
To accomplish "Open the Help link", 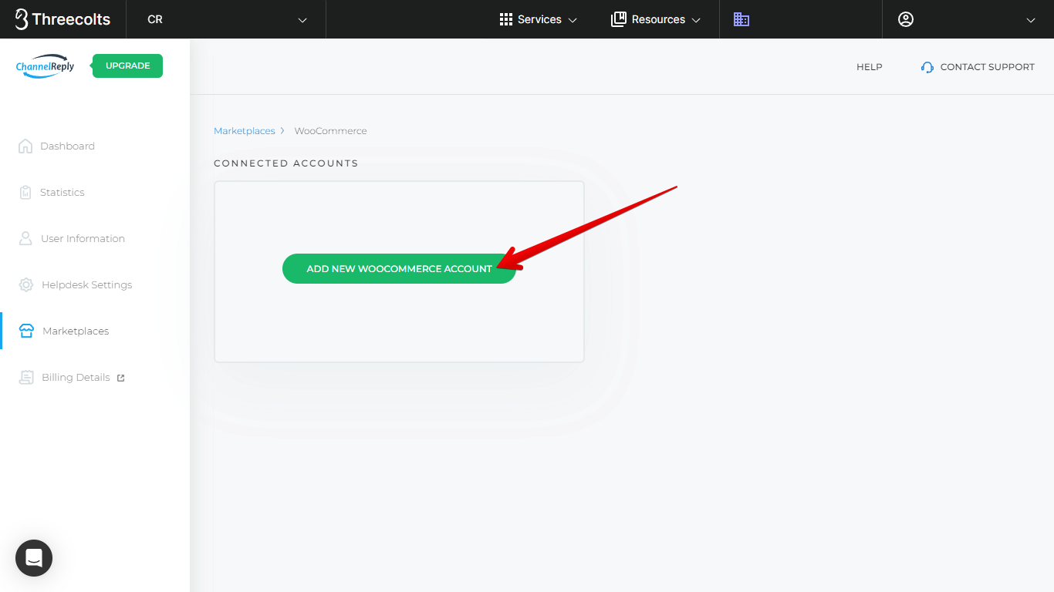I will click(869, 67).
